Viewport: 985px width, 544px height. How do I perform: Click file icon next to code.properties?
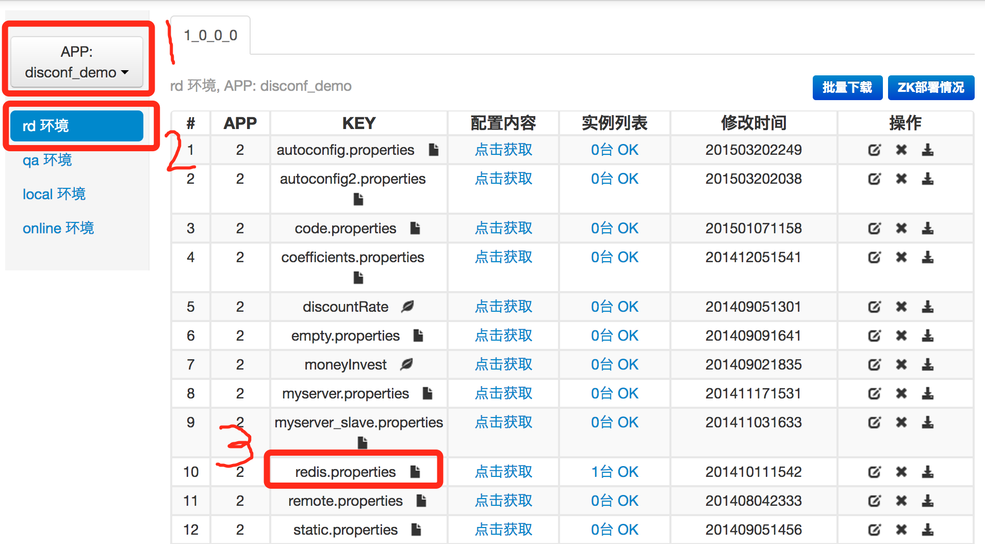pyautogui.click(x=415, y=228)
